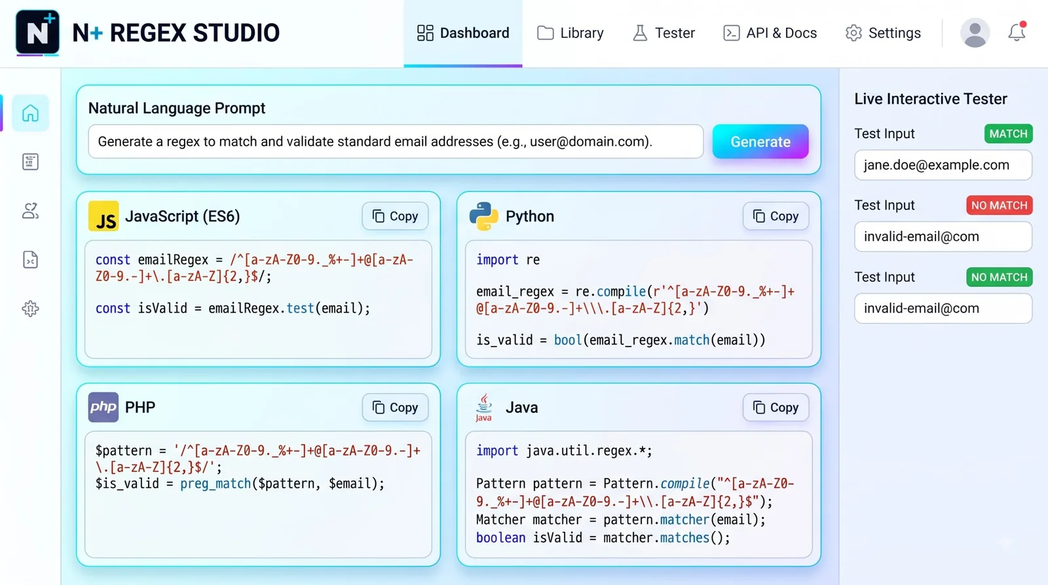Click the Generate button
Image resolution: width=1048 pixels, height=585 pixels.
point(760,142)
